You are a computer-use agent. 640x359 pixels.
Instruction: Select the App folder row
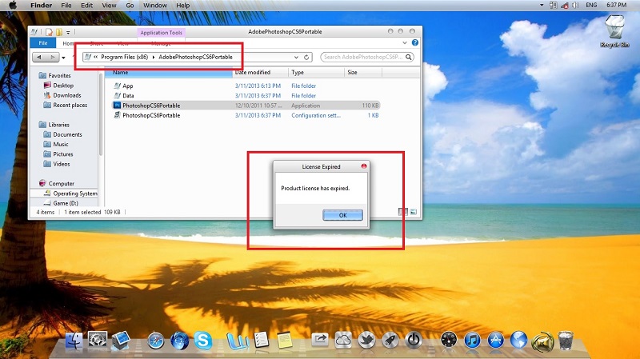(246, 86)
